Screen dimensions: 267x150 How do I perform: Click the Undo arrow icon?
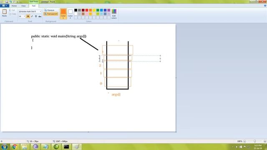pyautogui.click(x=10, y=2)
